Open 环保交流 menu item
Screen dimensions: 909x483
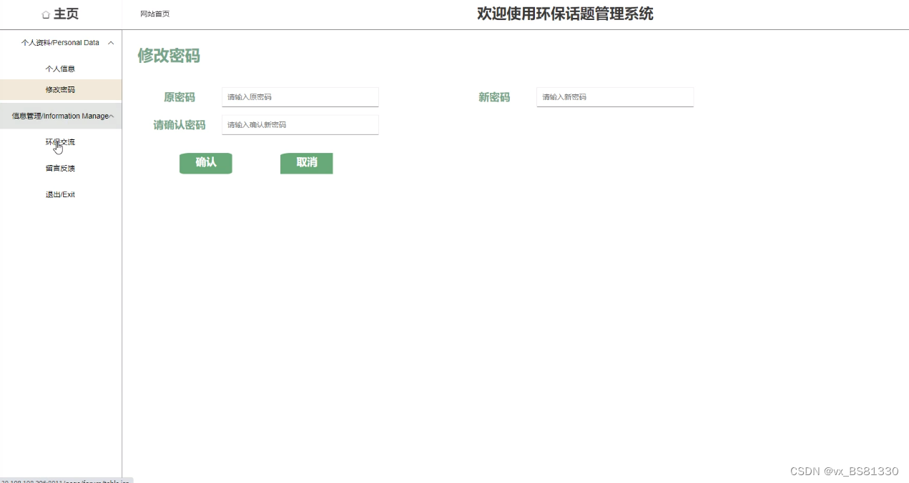(61, 142)
